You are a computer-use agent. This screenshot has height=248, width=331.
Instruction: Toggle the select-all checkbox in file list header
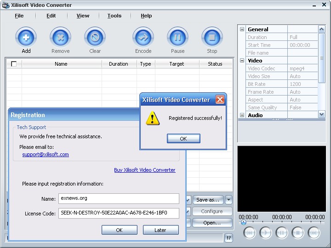[x=14, y=64]
